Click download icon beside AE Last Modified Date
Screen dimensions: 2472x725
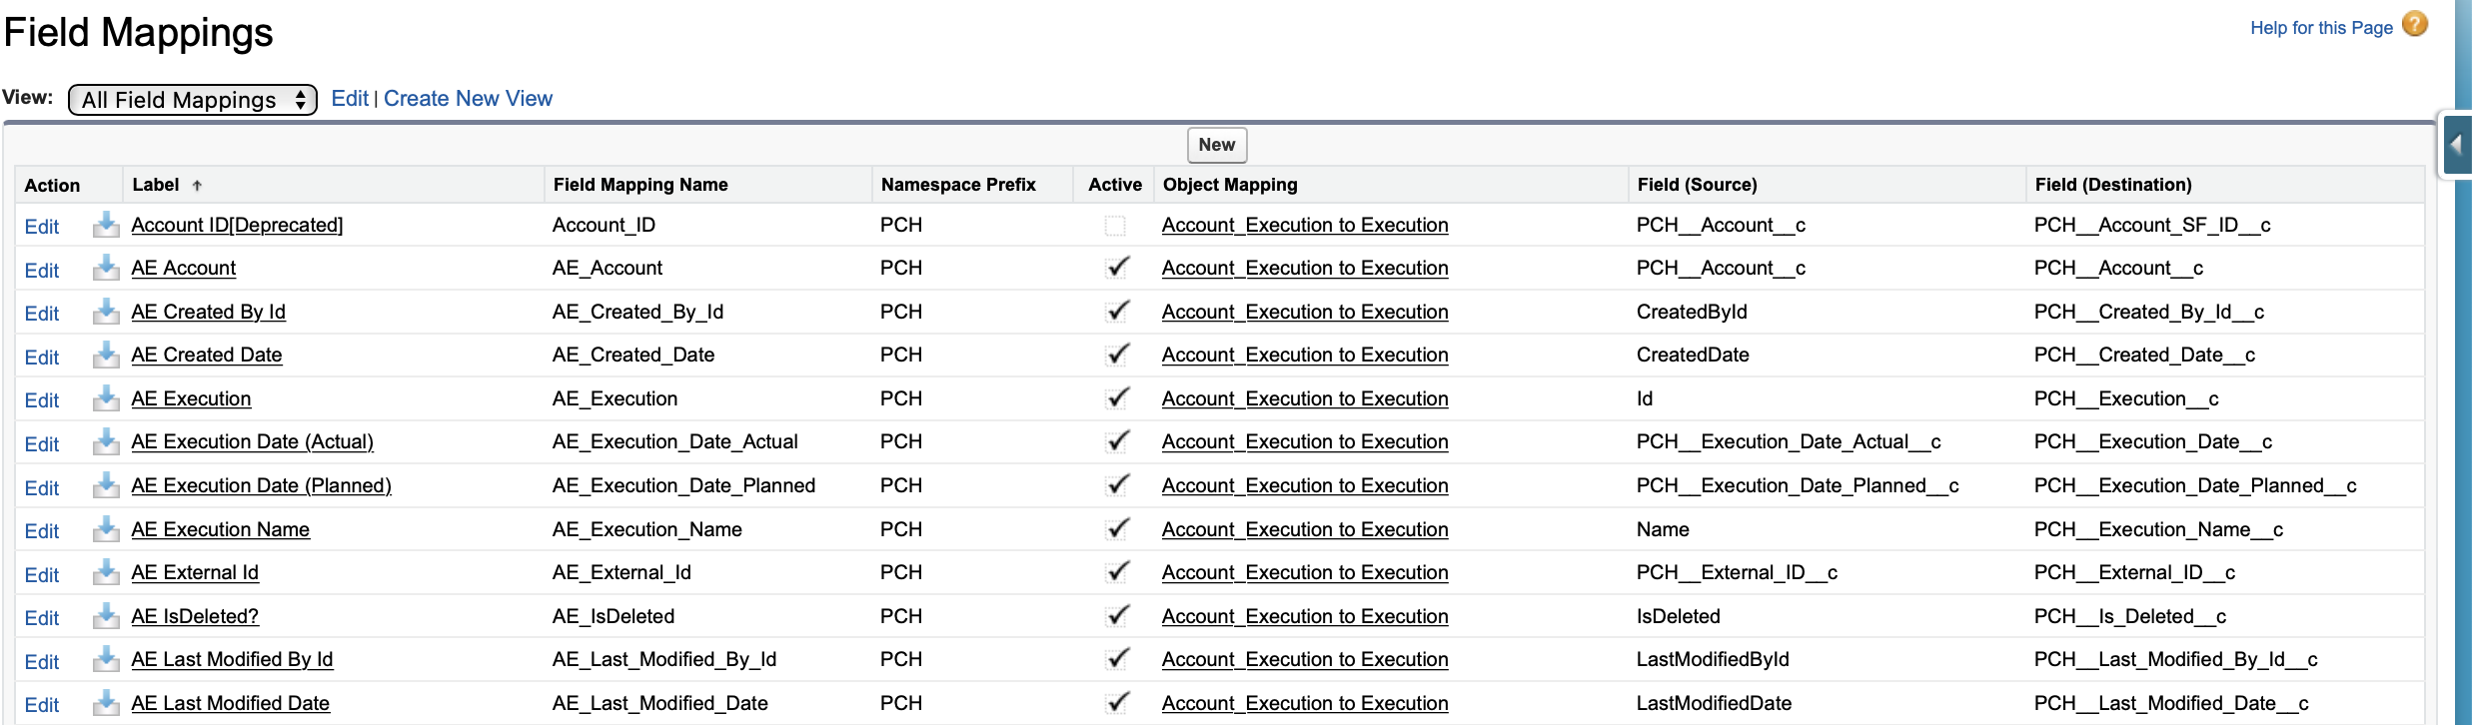pyautogui.click(x=106, y=704)
